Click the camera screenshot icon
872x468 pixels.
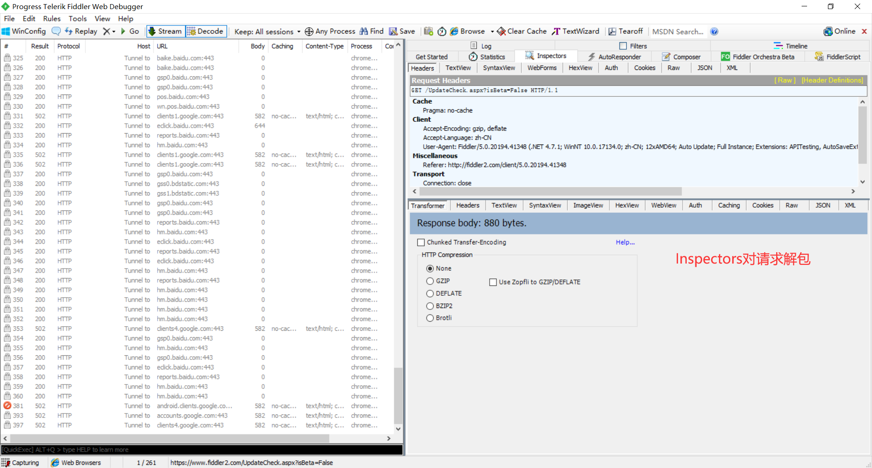point(428,31)
